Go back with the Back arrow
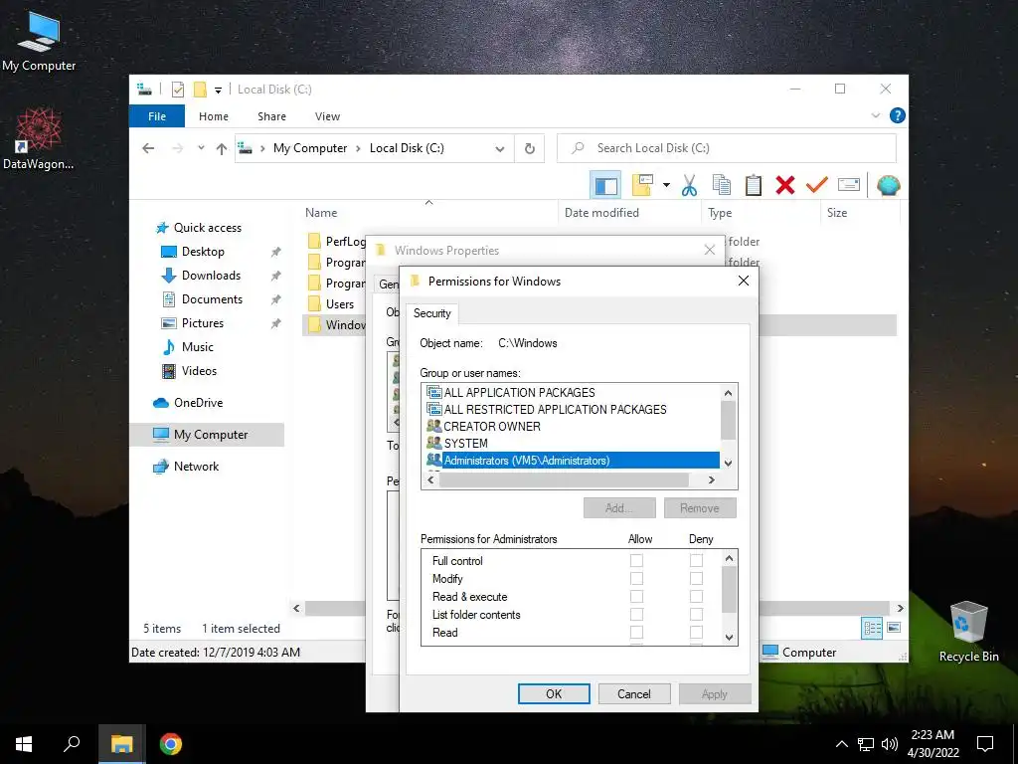 [x=148, y=149]
